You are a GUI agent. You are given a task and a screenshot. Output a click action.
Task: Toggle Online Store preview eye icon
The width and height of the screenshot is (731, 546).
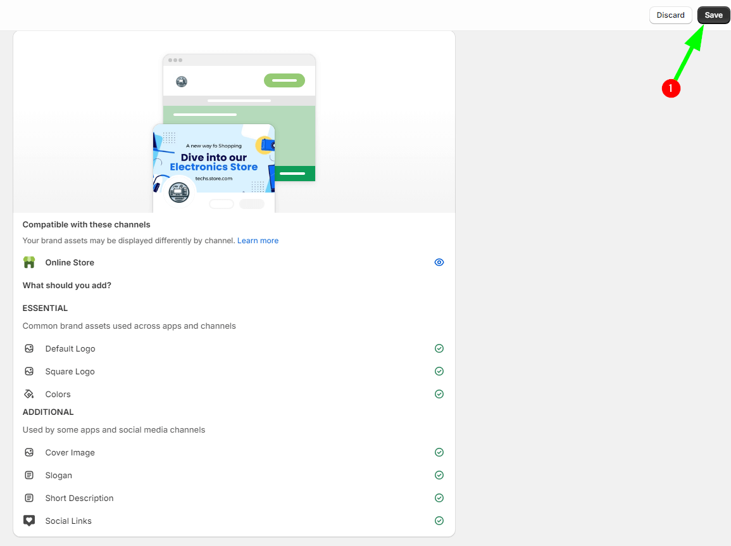pyautogui.click(x=439, y=262)
